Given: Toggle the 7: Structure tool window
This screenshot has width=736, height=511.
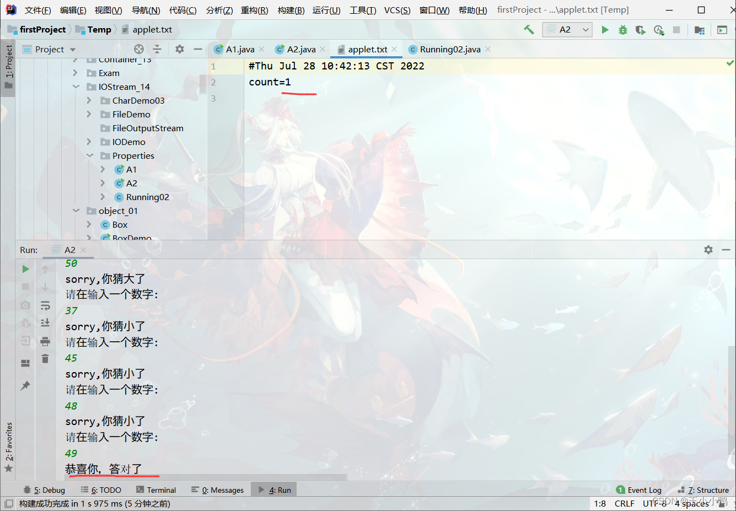Looking at the screenshot, I should click(x=703, y=490).
